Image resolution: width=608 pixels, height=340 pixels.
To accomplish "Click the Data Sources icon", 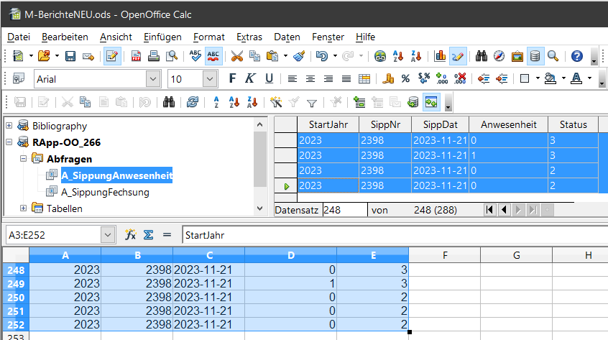I will [535, 56].
